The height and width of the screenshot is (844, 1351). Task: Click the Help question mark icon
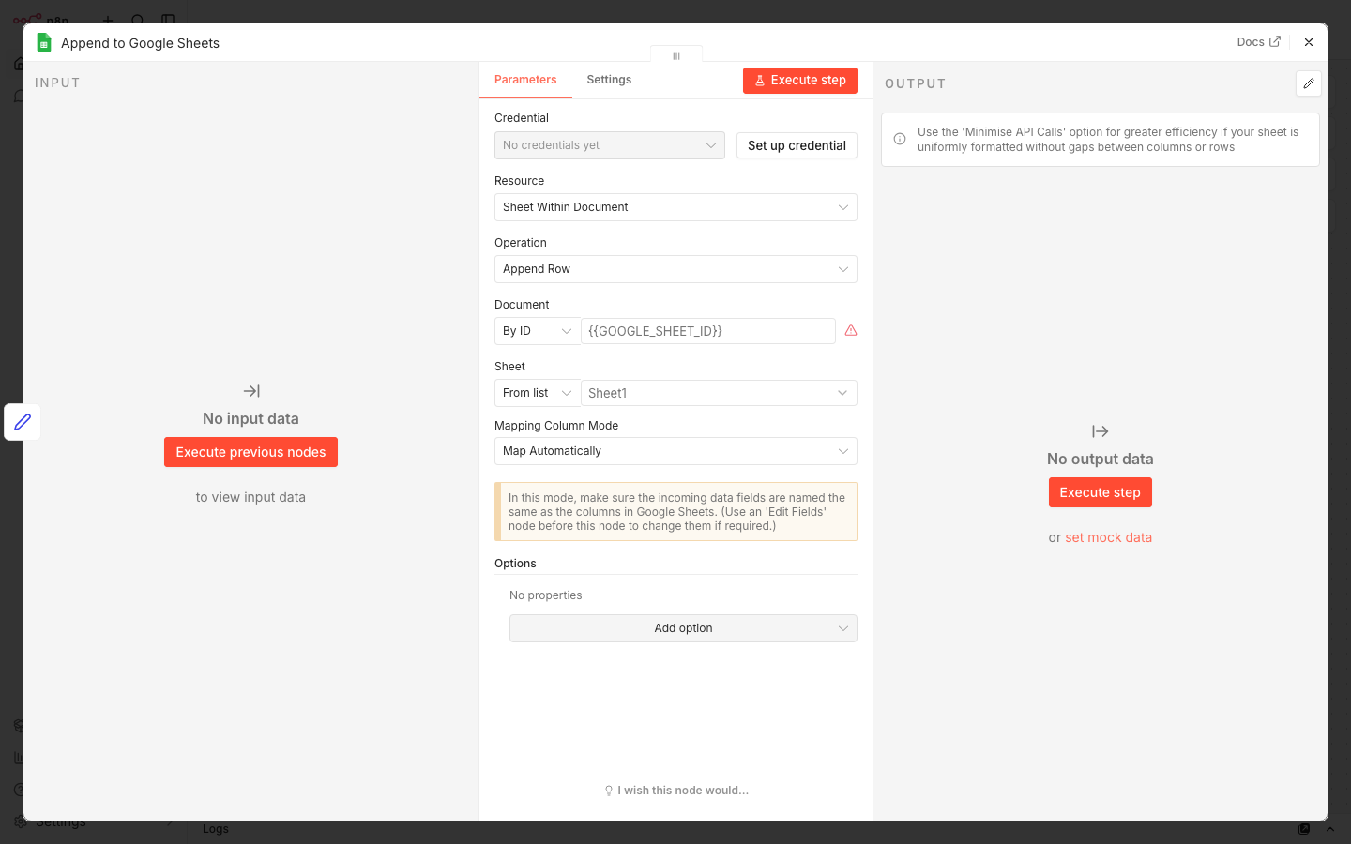[19, 789]
